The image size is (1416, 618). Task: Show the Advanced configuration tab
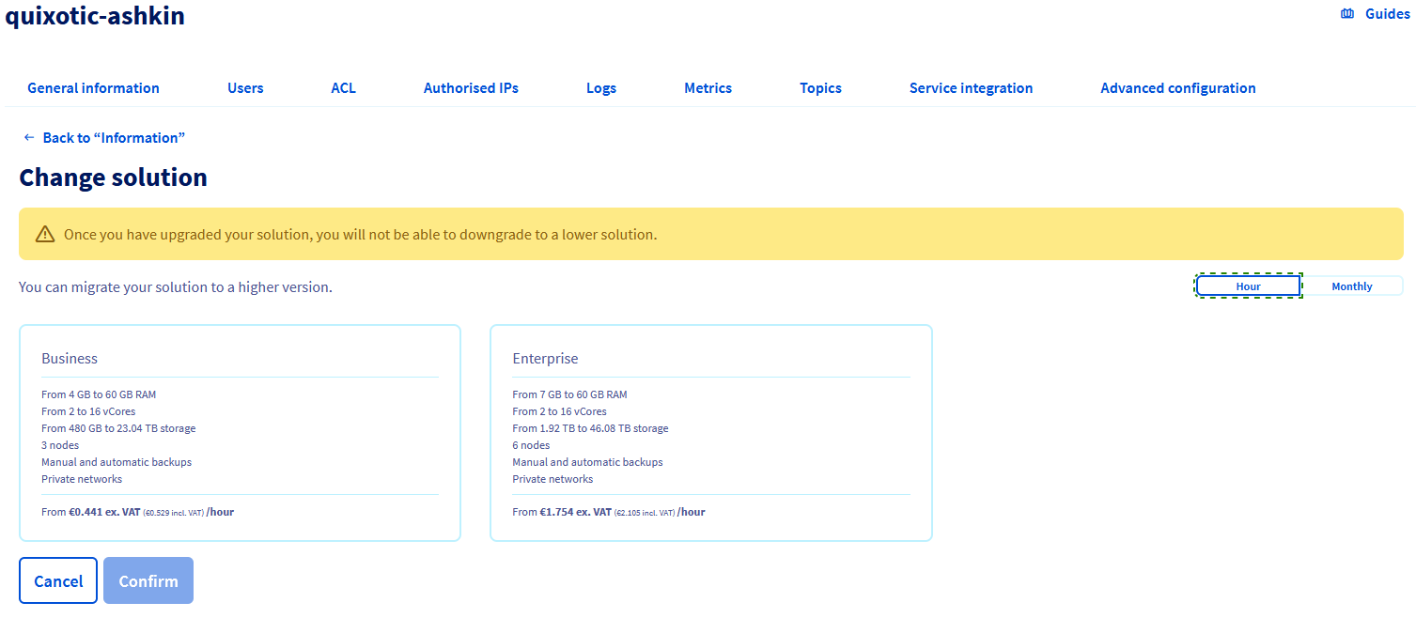(x=1177, y=88)
